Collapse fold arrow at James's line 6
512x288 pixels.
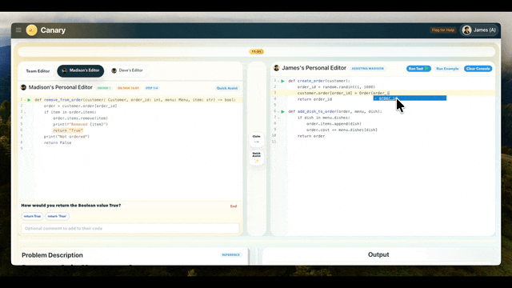[x=278, y=112]
